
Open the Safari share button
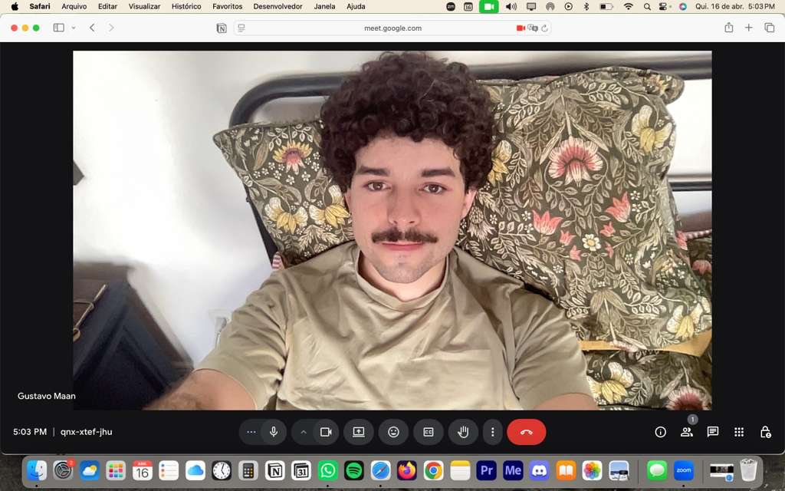click(x=729, y=28)
